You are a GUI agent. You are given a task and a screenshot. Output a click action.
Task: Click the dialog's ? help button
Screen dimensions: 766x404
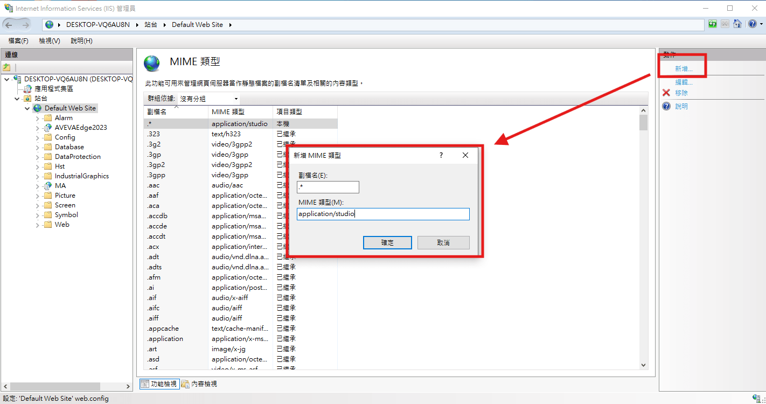(x=441, y=155)
